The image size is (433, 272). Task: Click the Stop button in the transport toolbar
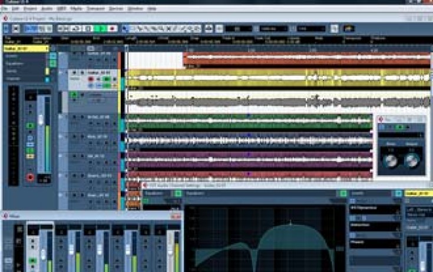tap(88, 29)
